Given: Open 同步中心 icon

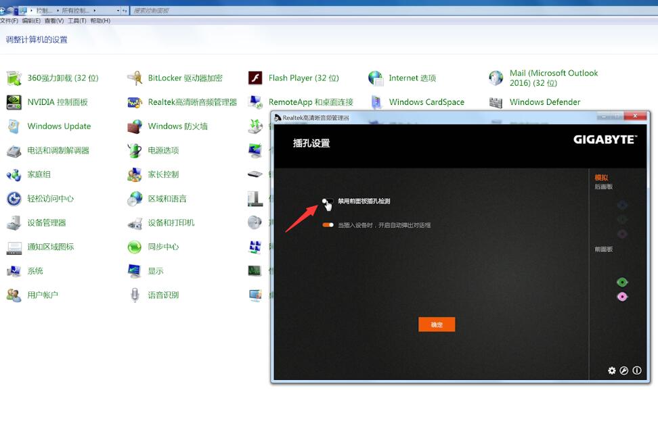Looking at the screenshot, I should click(135, 247).
